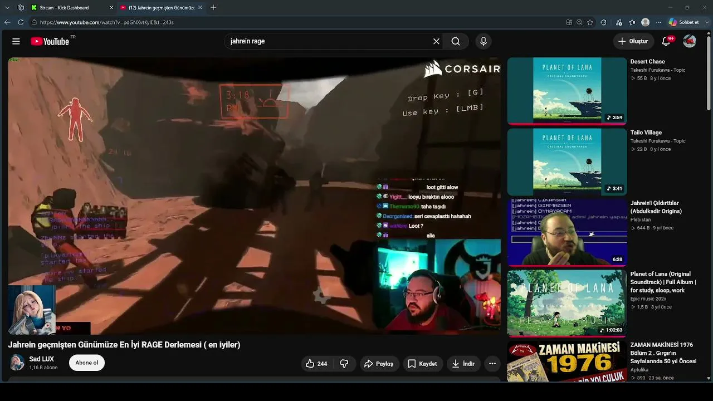This screenshot has width=713, height=401.
Task: Open ZAMAN MAKİNESİ 1976 Bölüm 2 title
Action: point(663,353)
